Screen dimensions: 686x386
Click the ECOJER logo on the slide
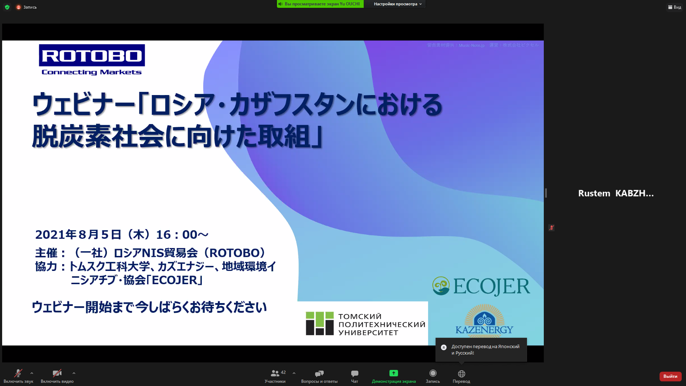pos(481,286)
